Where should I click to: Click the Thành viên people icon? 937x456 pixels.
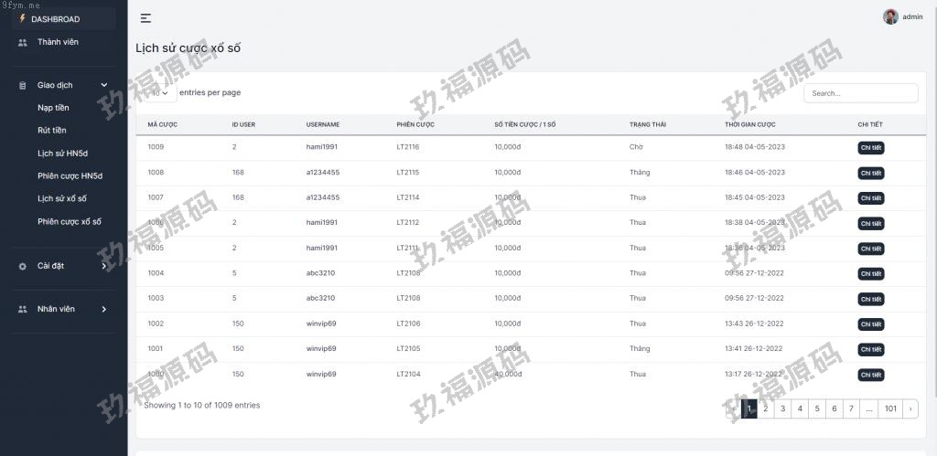(x=23, y=42)
